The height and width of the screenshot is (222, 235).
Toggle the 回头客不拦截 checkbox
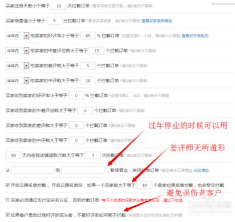[x=7, y=215]
